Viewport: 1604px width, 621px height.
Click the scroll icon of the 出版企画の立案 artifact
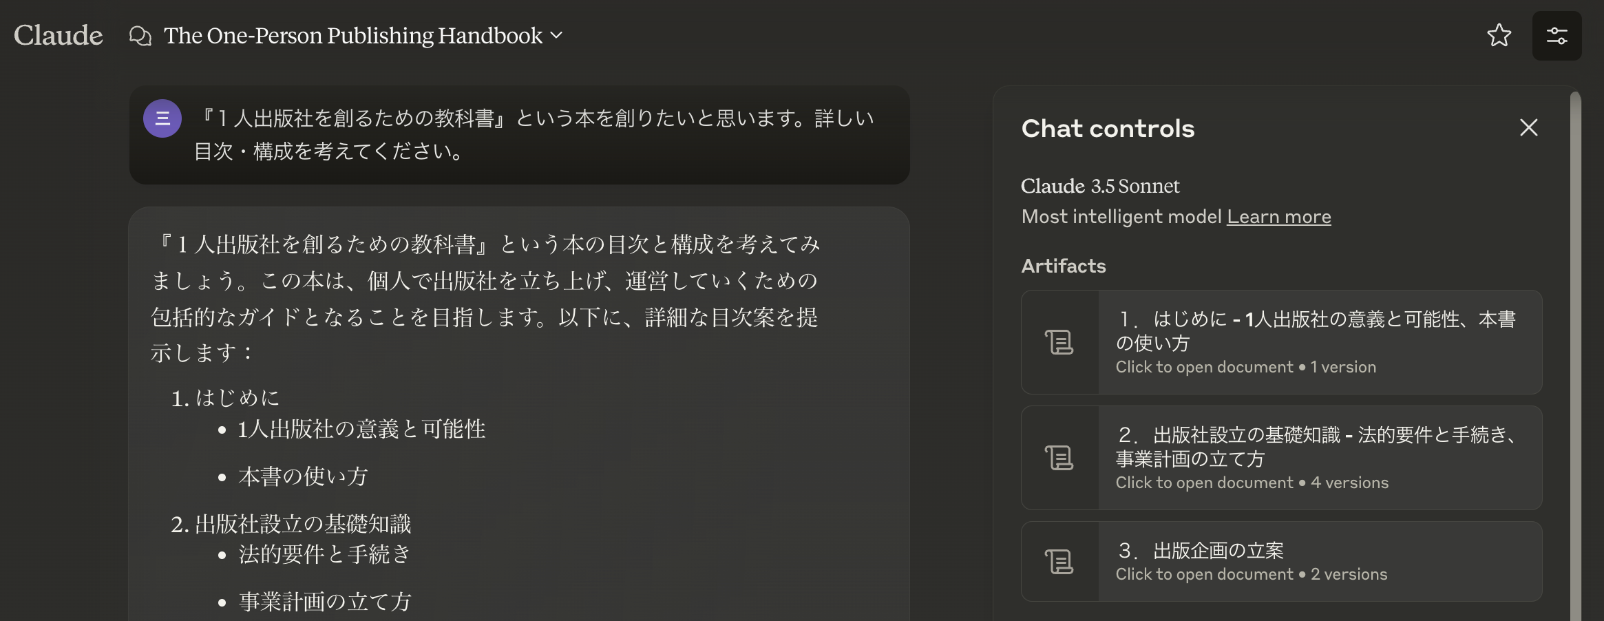[x=1059, y=562]
